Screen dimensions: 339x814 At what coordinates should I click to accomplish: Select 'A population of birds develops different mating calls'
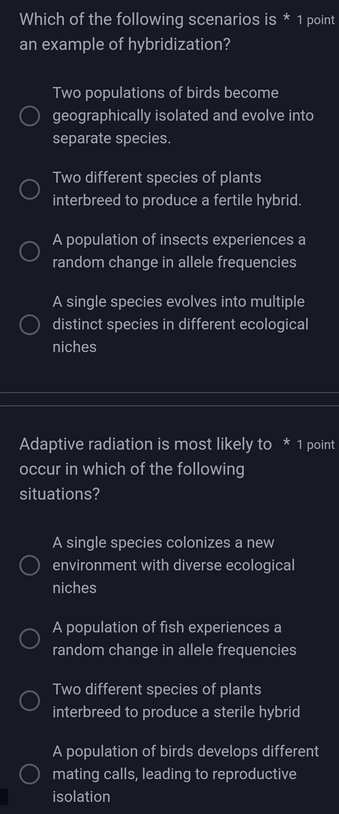(30, 774)
